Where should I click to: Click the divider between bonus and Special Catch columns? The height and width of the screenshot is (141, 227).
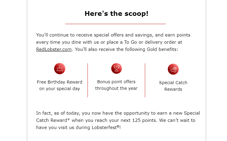[145, 80]
